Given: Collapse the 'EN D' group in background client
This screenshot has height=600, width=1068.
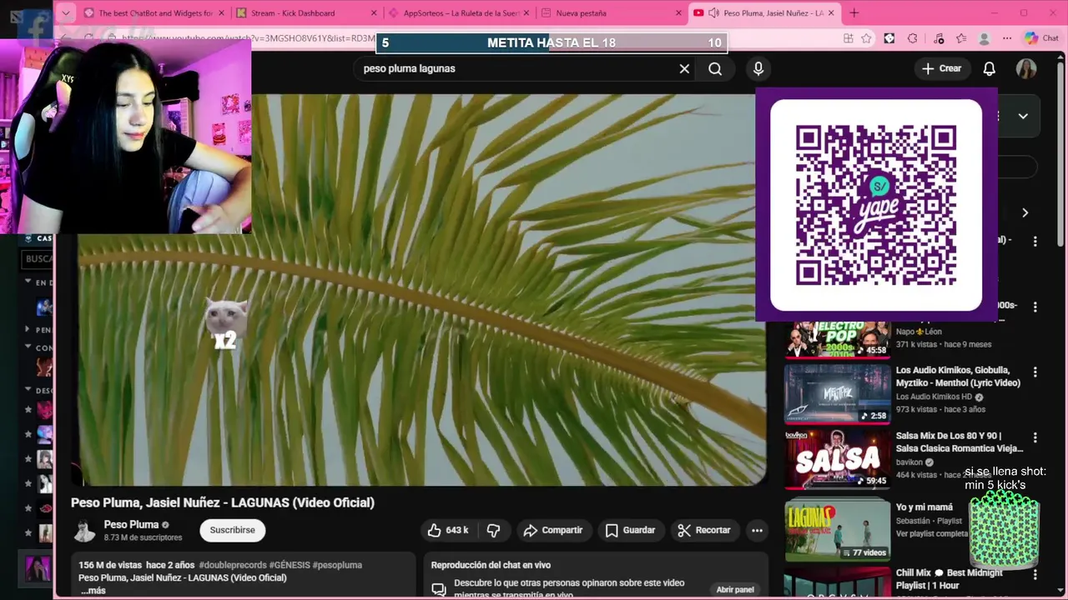Looking at the screenshot, I should (x=28, y=282).
